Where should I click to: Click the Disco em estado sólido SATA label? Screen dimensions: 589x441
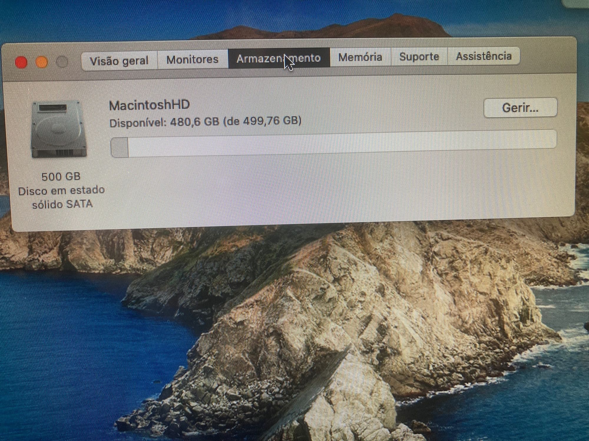(x=62, y=197)
